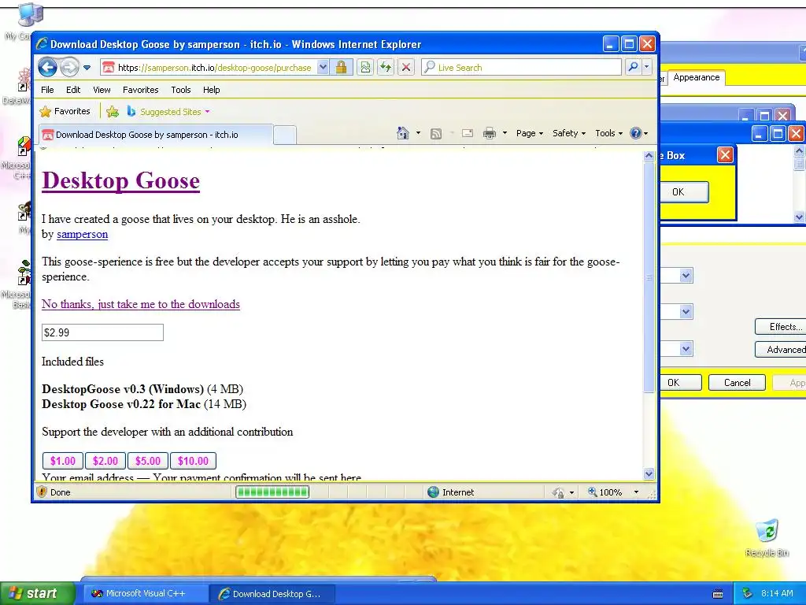Screen dimensions: 806x605
Task: Select the Download Desktop Goose browser tab
Action: 156,135
